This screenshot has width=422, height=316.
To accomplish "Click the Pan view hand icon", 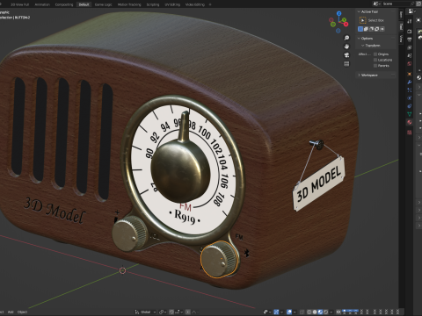I will (346, 47).
